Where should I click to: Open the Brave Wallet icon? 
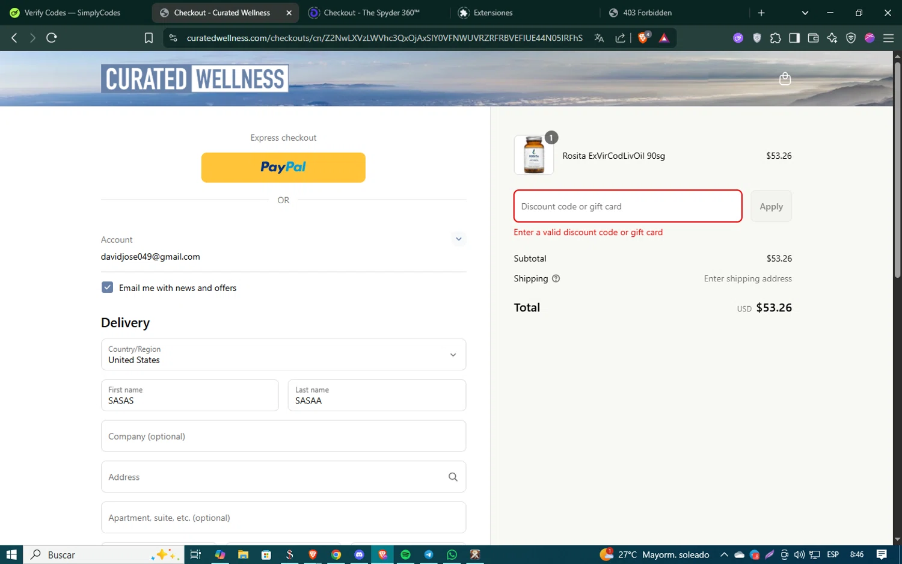tap(813, 38)
